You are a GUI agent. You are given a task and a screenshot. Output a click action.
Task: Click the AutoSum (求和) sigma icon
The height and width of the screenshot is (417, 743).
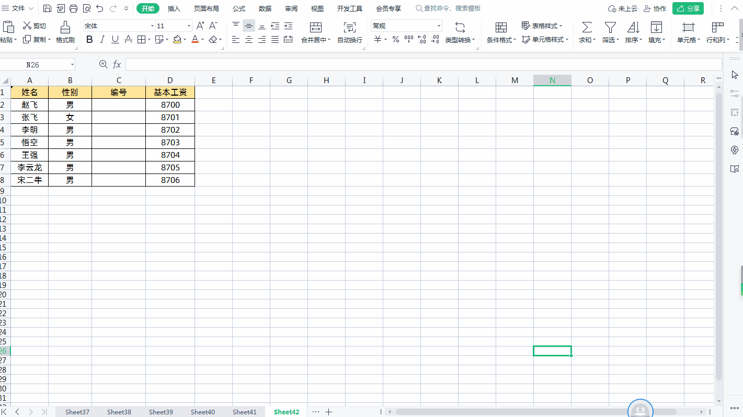(x=587, y=27)
